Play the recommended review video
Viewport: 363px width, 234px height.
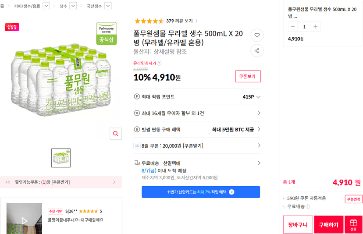point(24,221)
